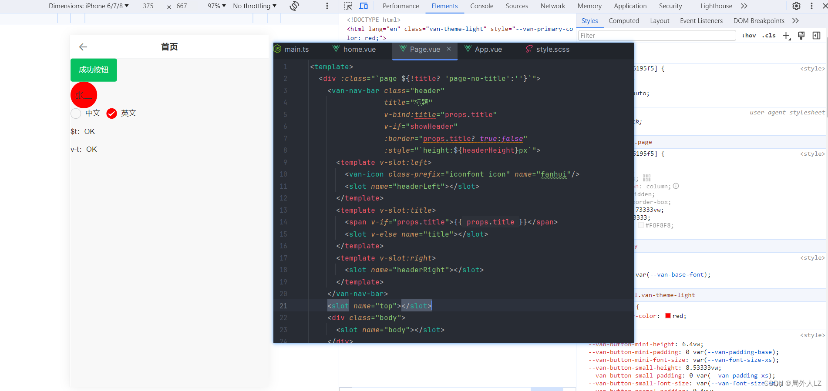The image size is (828, 391).
Task: Select the Page.vue editor tab
Action: coord(424,49)
